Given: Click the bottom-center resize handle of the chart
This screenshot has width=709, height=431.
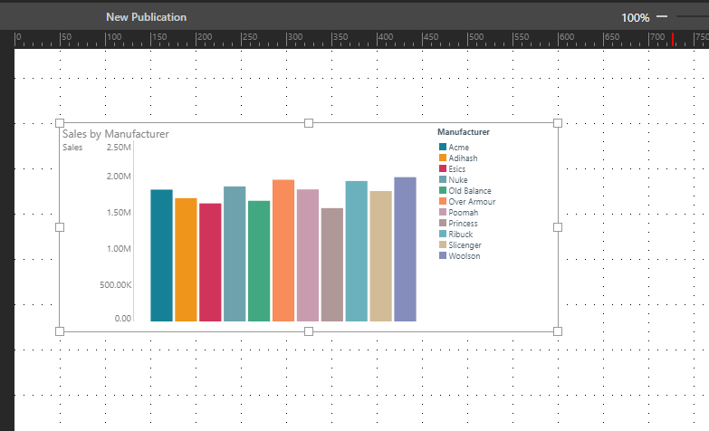Looking at the screenshot, I should click(x=309, y=331).
